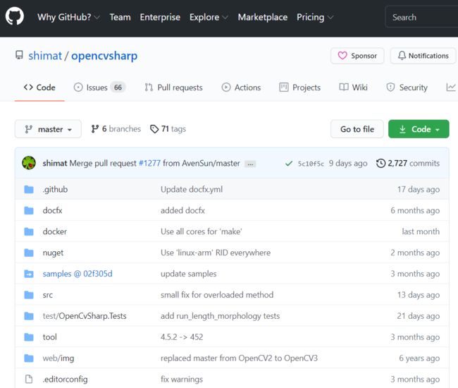Click the samples submodule folder icon

pyautogui.click(x=29, y=274)
